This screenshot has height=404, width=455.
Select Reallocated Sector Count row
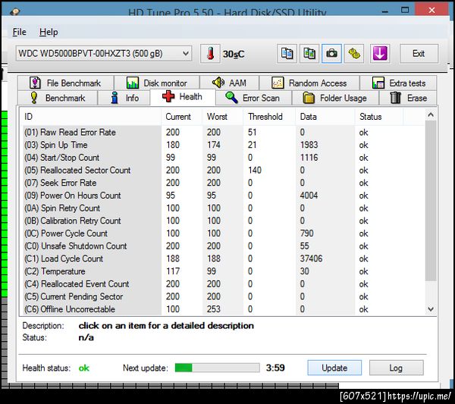(x=224, y=170)
